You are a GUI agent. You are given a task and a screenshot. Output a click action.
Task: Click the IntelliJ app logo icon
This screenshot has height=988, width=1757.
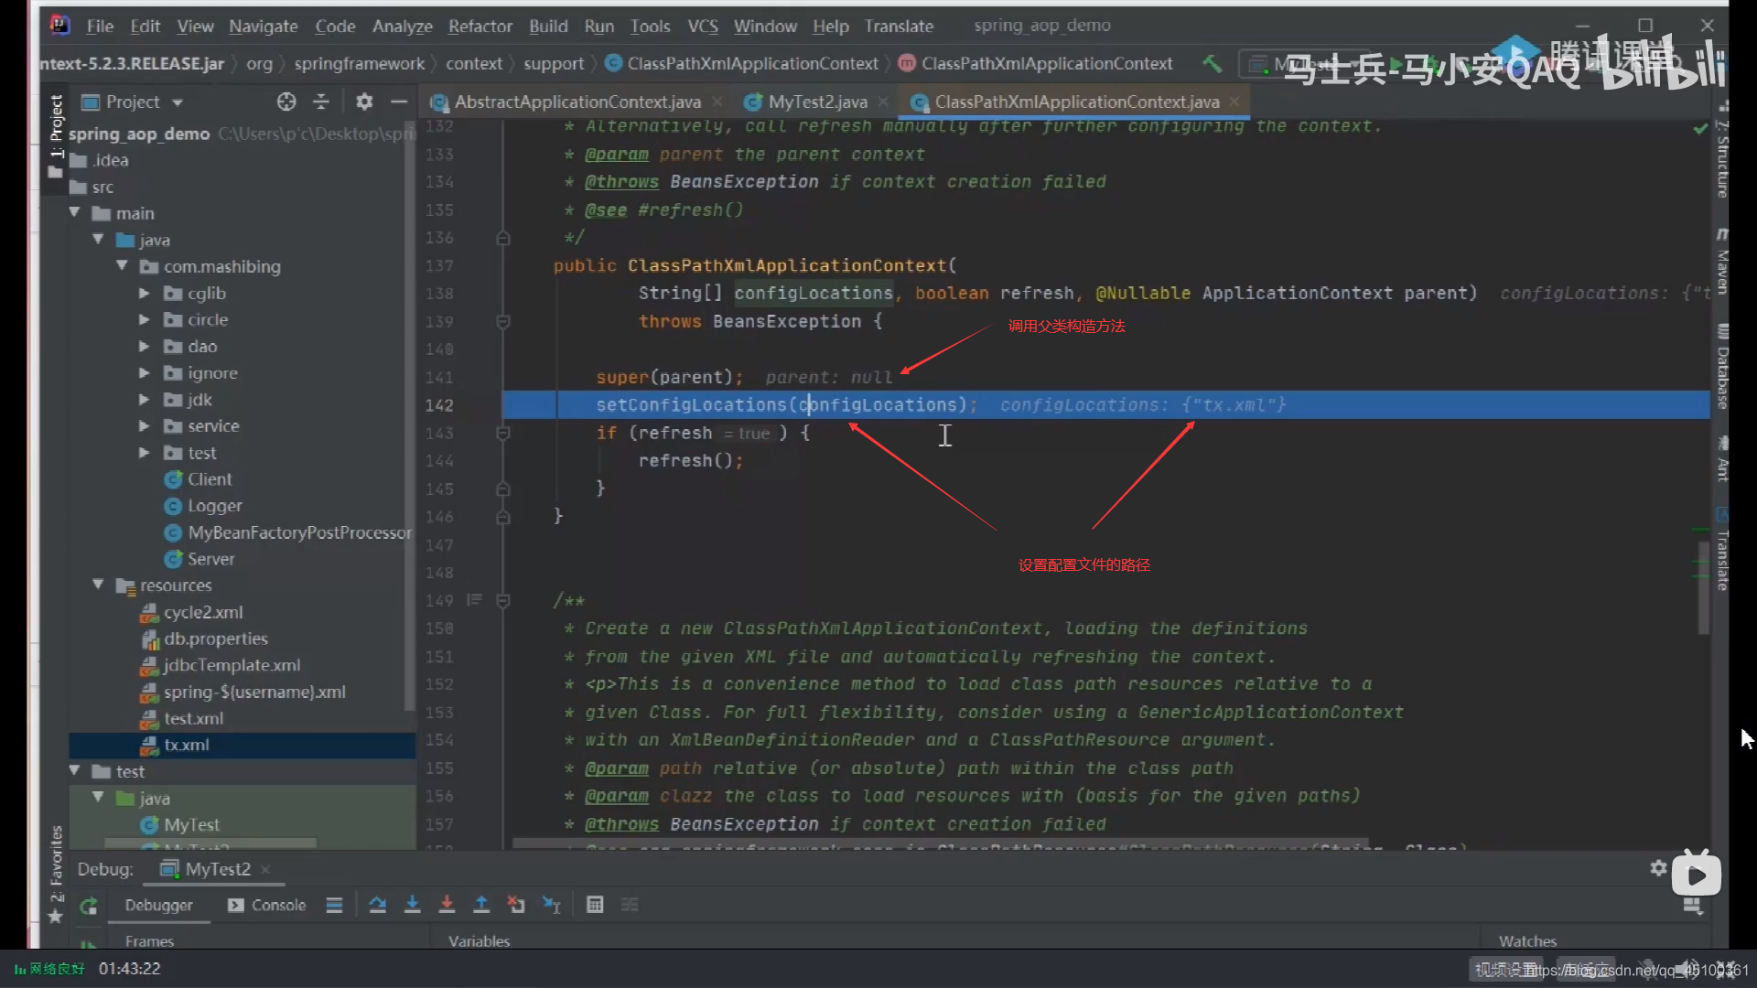click(x=60, y=26)
